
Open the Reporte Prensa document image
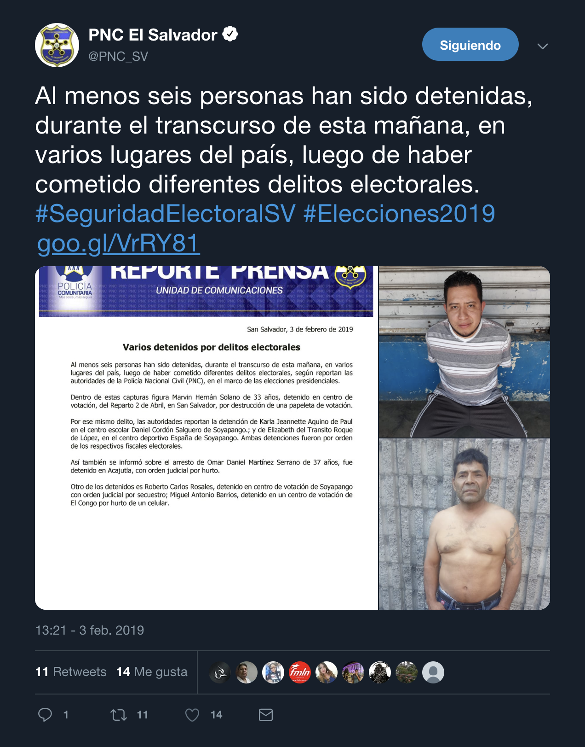tap(206, 438)
